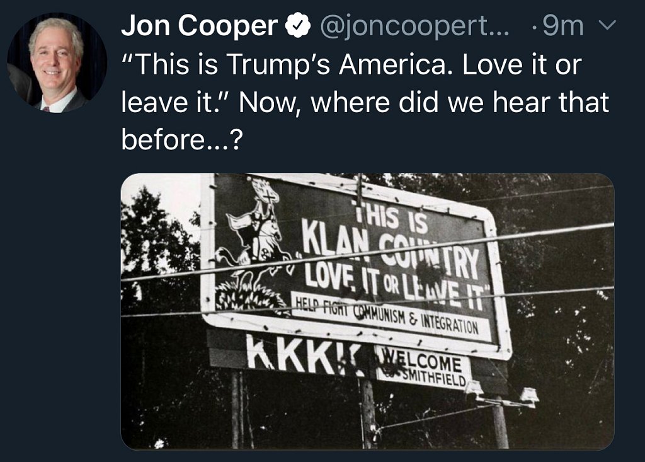The image size is (645, 462).
Task: Tap the horse rider figure on billboard
Action: pos(255,233)
